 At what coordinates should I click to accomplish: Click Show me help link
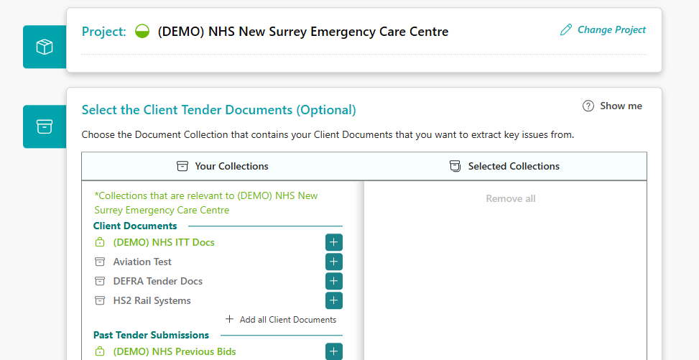[x=621, y=106]
